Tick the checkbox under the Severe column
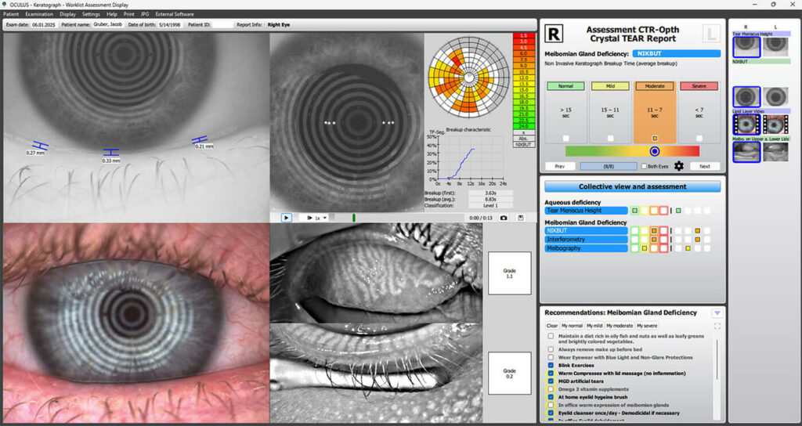Viewport: 802px width, 426px height. [698, 138]
